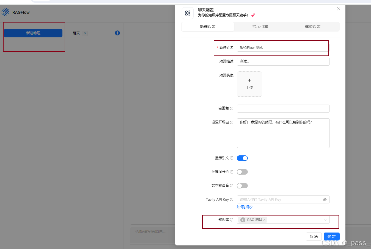Click the 空回复 input field

(x=283, y=108)
